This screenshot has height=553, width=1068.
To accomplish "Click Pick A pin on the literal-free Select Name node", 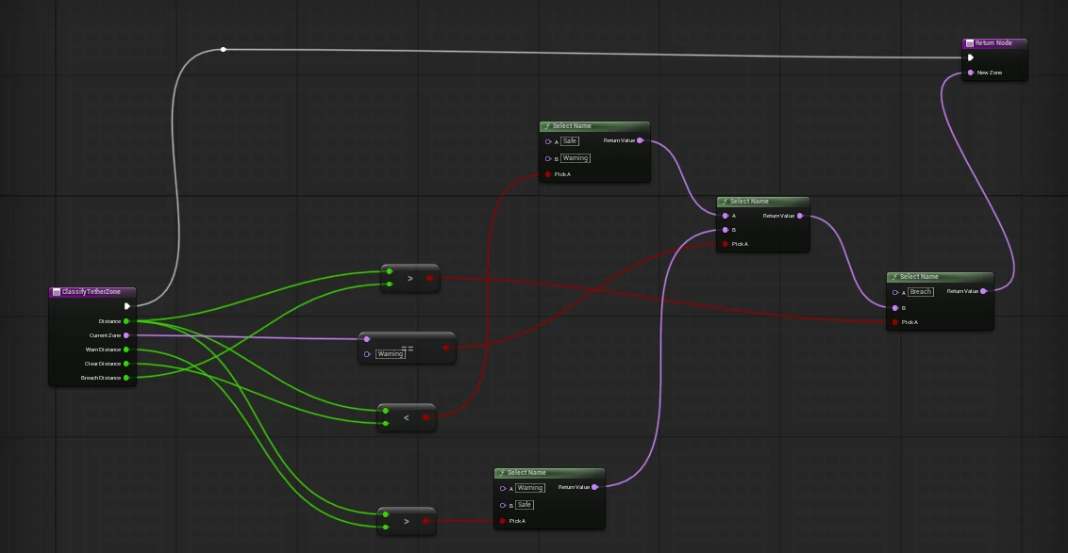I will (x=726, y=243).
